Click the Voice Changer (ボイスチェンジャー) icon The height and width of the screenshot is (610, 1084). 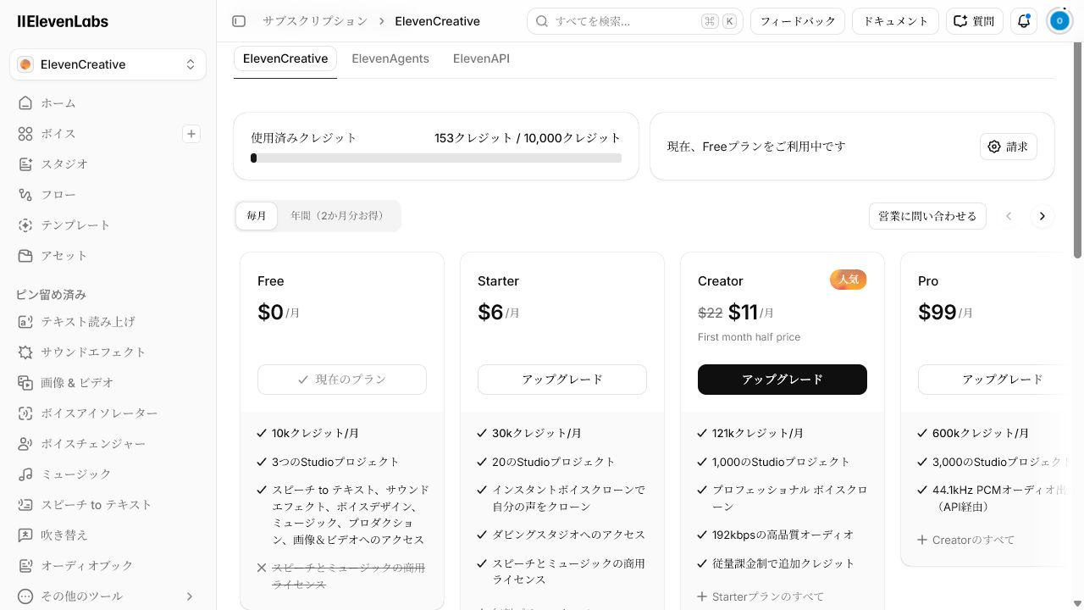pos(25,443)
